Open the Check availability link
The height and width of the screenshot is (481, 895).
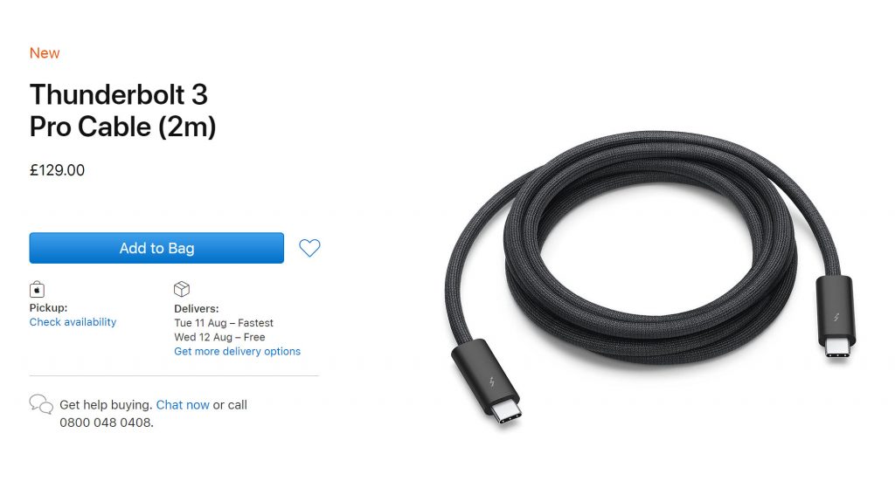tap(73, 322)
